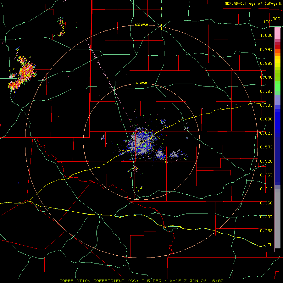The width and height of the screenshot is (283, 283).
Task: Pick the light periwinkle color bar segment
Action: 278,100
